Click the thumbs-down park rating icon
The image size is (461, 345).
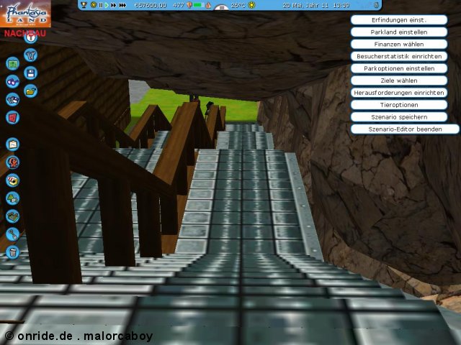click(x=189, y=5)
